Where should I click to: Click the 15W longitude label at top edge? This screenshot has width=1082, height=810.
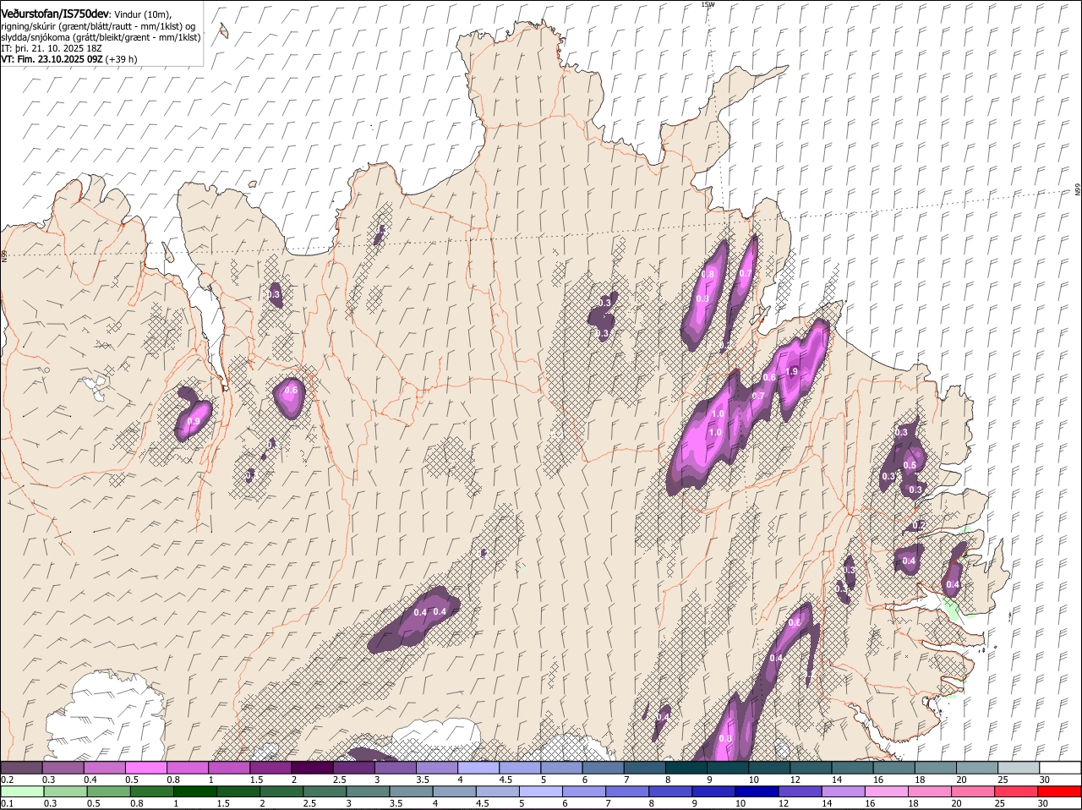708,4
